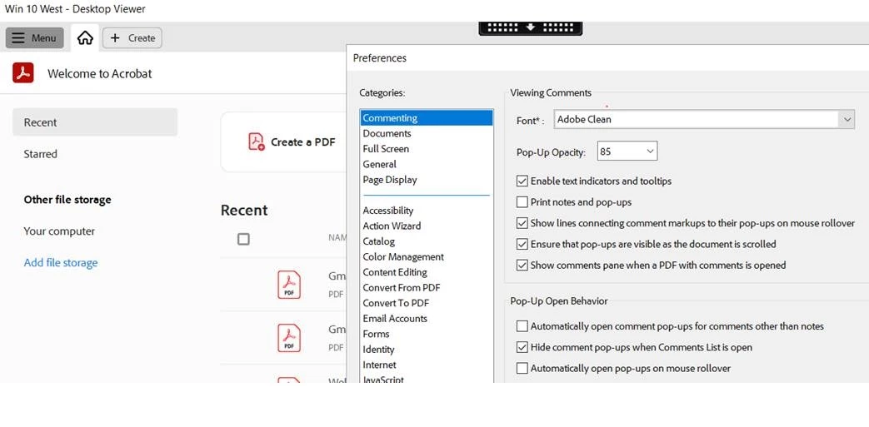
Task: Select the Catalog category
Action: coord(427,241)
